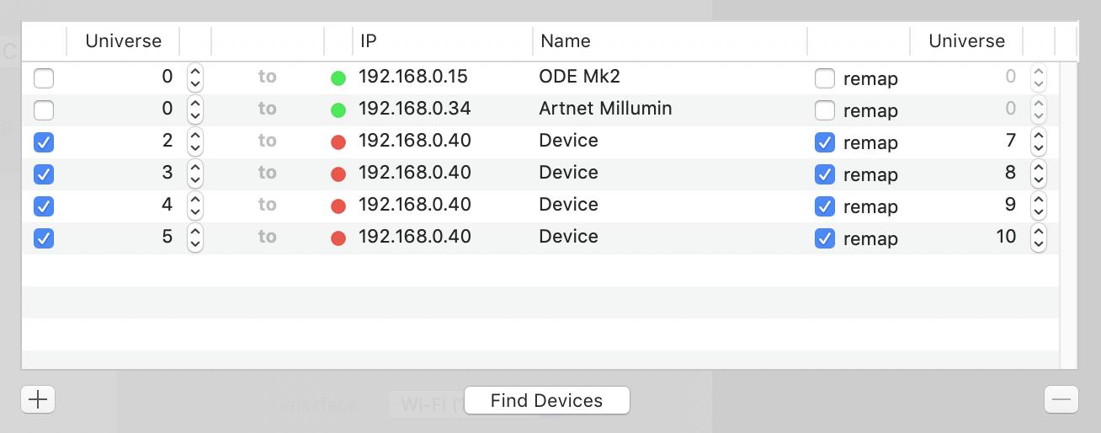Click source universe 4 stepper arrows

(195, 206)
